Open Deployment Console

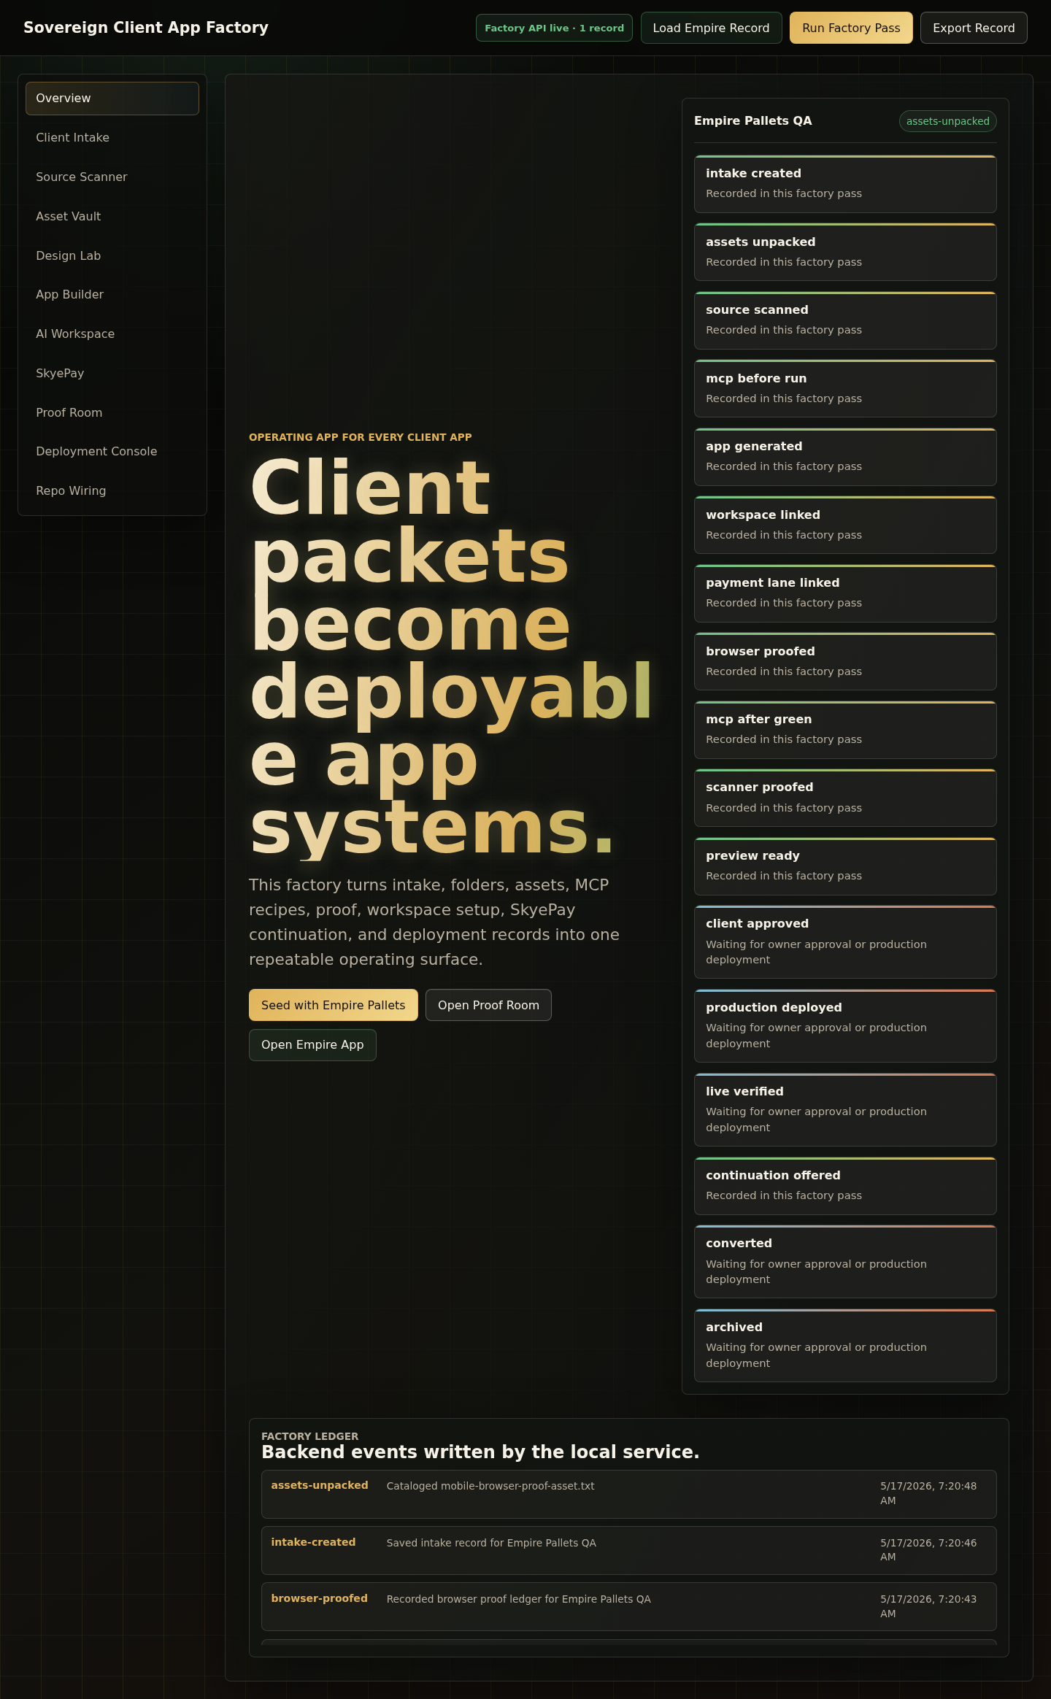(x=112, y=452)
